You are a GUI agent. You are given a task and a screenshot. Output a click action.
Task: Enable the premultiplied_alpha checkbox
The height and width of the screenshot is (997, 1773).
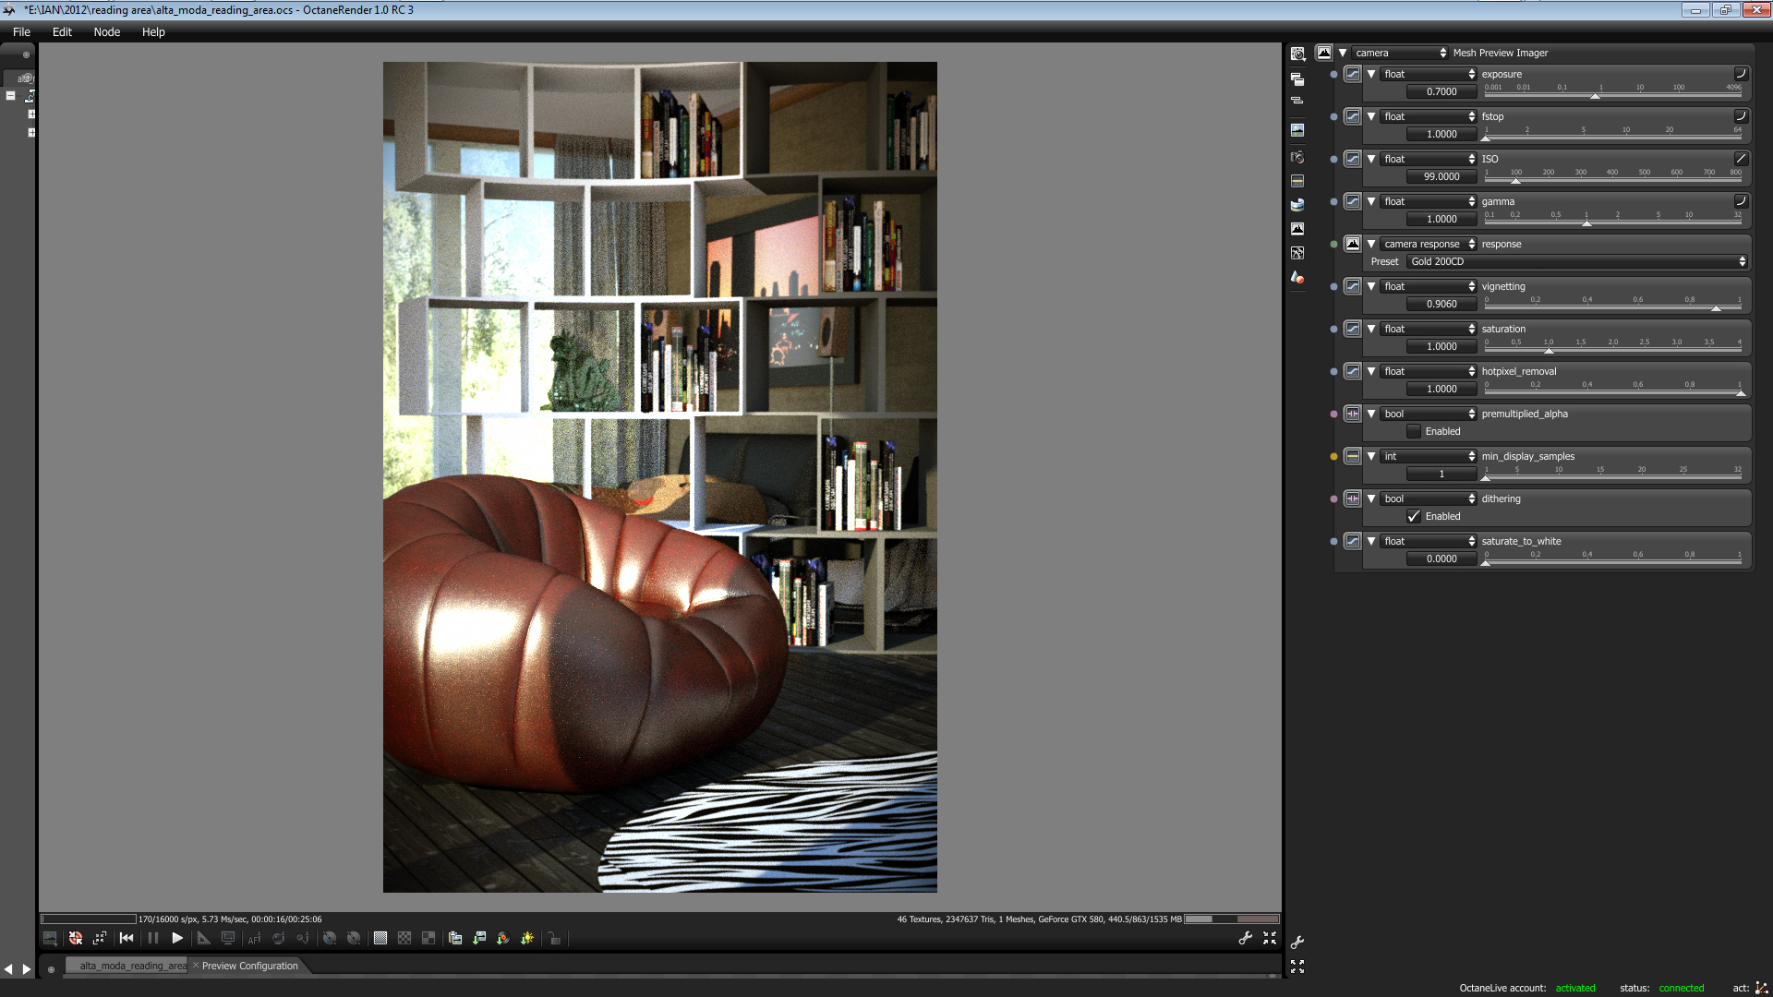(1414, 431)
